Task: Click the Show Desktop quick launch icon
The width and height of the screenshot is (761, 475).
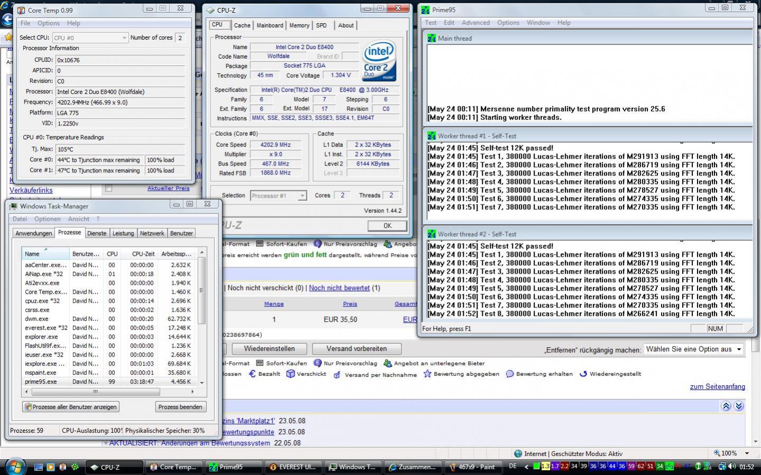Action: (38, 467)
